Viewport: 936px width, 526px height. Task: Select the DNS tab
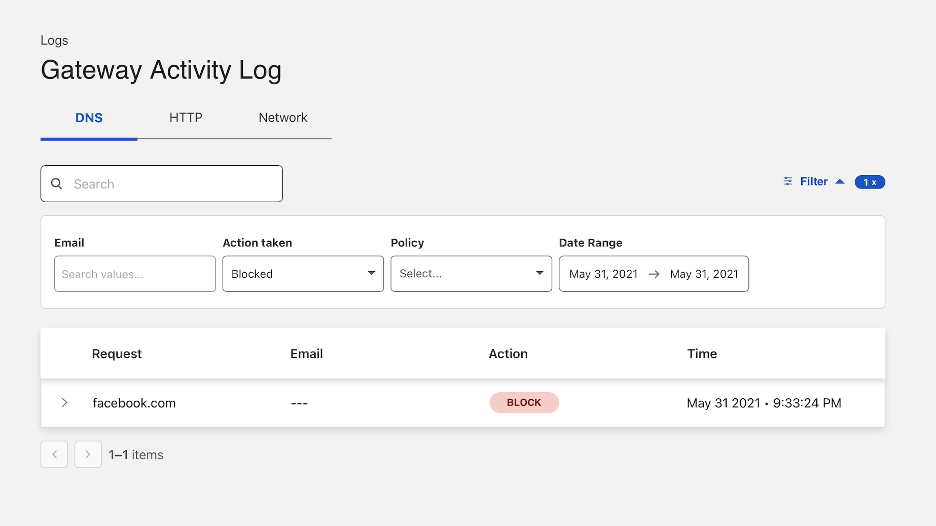pyautogui.click(x=89, y=118)
